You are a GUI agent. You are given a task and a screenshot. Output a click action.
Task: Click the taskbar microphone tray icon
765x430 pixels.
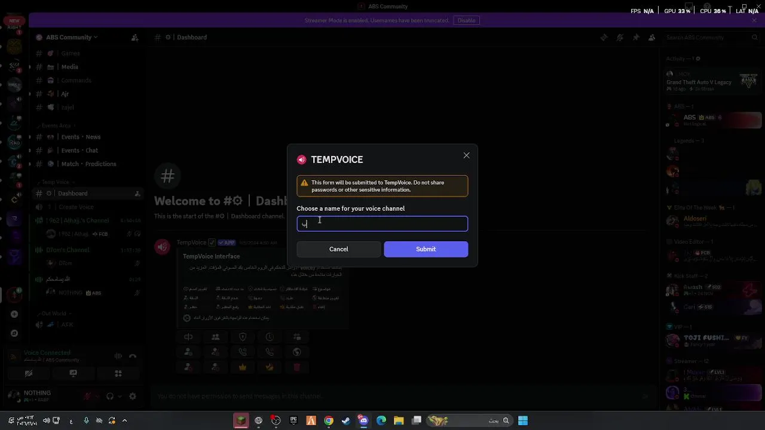[86, 420]
